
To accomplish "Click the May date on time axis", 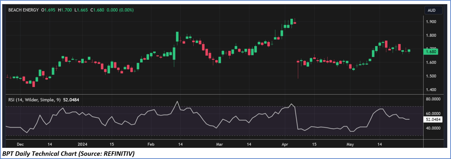I will (x=350, y=144).
